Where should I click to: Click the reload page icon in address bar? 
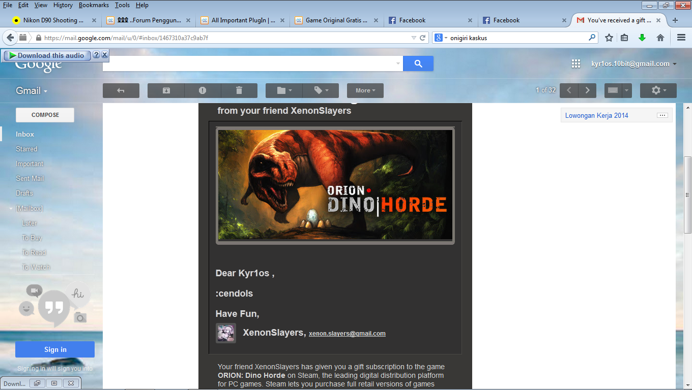(423, 38)
